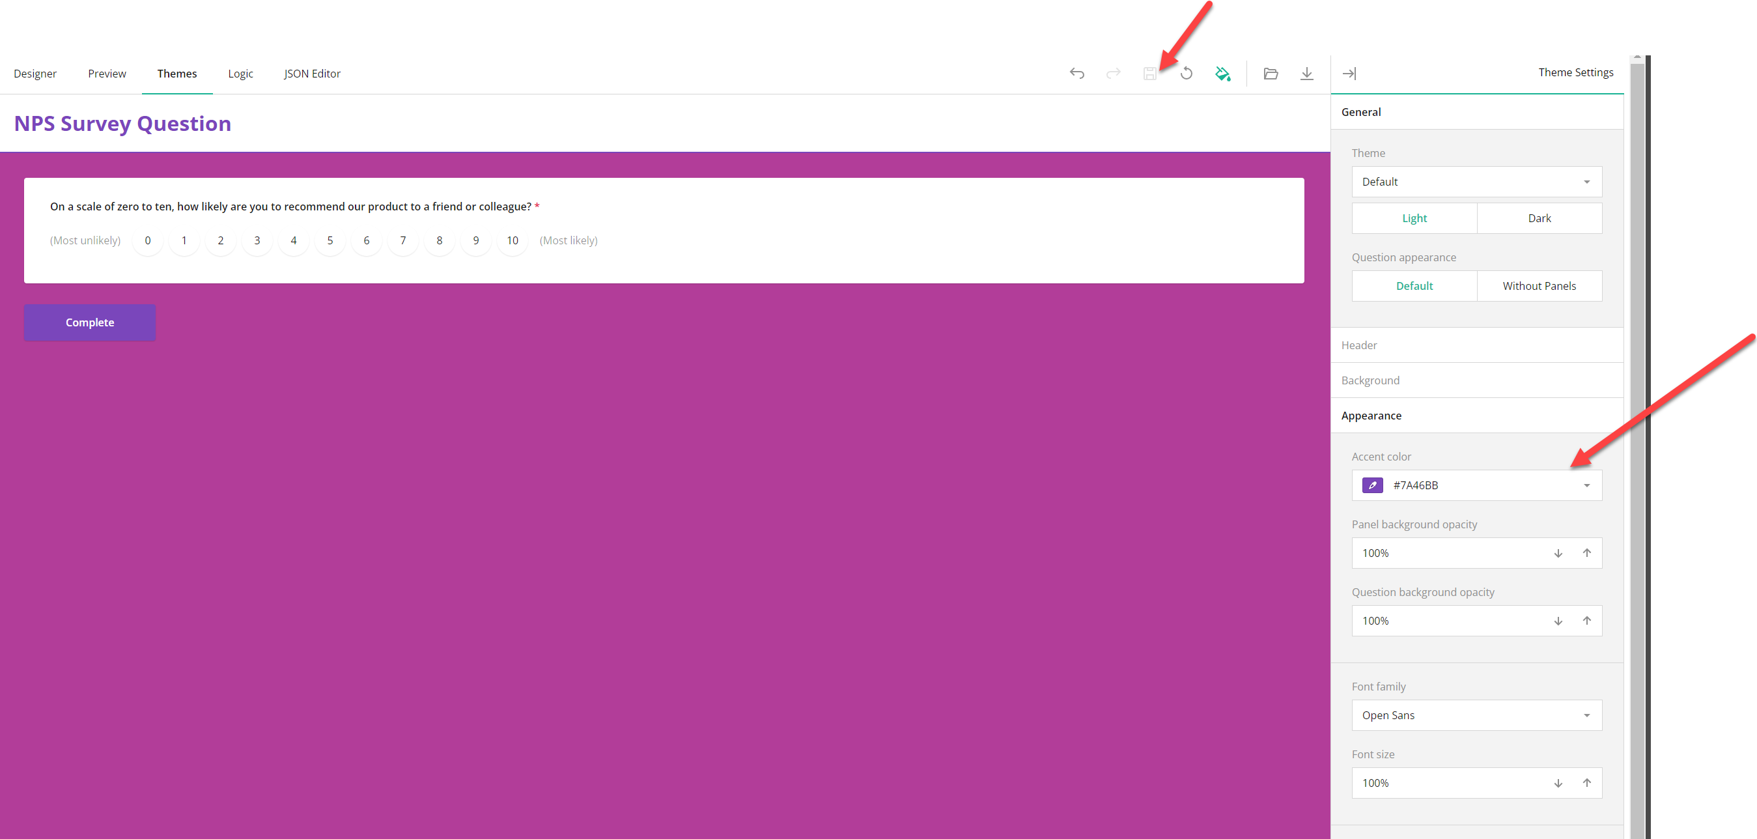
Task: Open the Theme dropdown showing Default
Action: [1476, 182]
